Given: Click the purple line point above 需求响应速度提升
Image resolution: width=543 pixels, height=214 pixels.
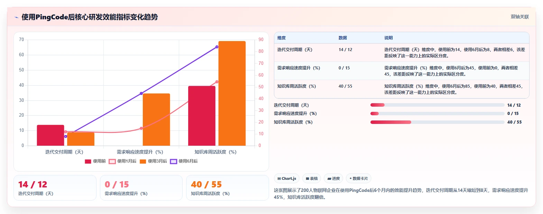Looking at the screenshot, I should pyautogui.click(x=141, y=94).
